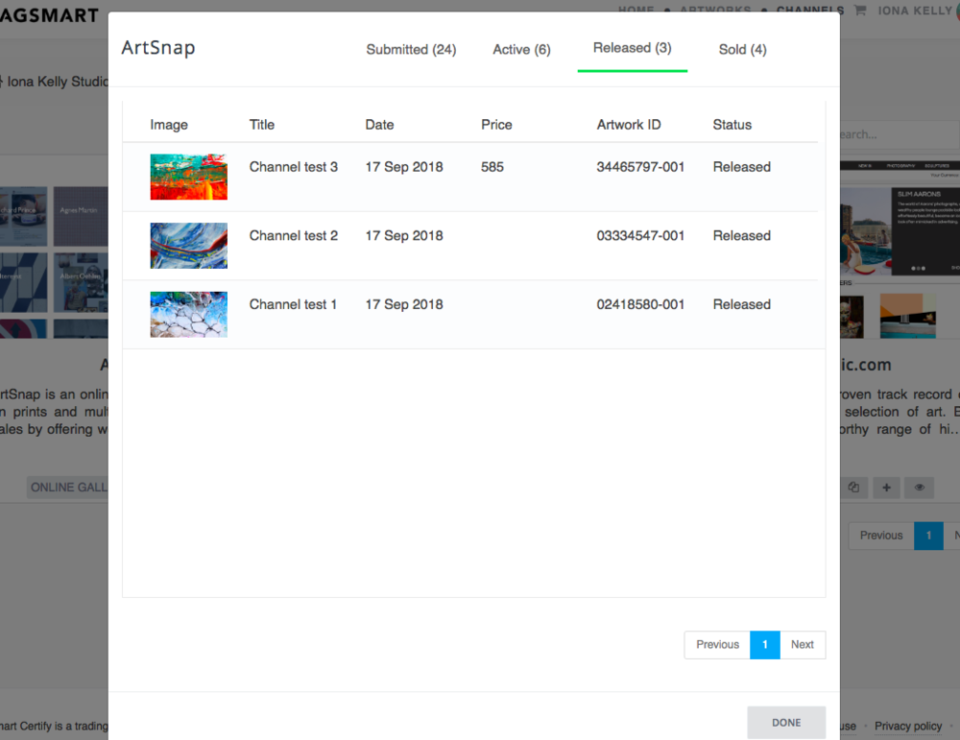Click the title 'Channel test 2'

pyautogui.click(x=293, y=236)
